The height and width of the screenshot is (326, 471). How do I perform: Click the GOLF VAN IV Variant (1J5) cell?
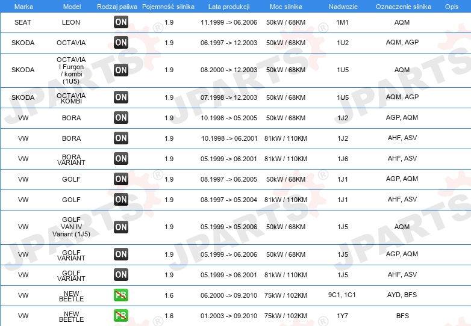(71, 227)
